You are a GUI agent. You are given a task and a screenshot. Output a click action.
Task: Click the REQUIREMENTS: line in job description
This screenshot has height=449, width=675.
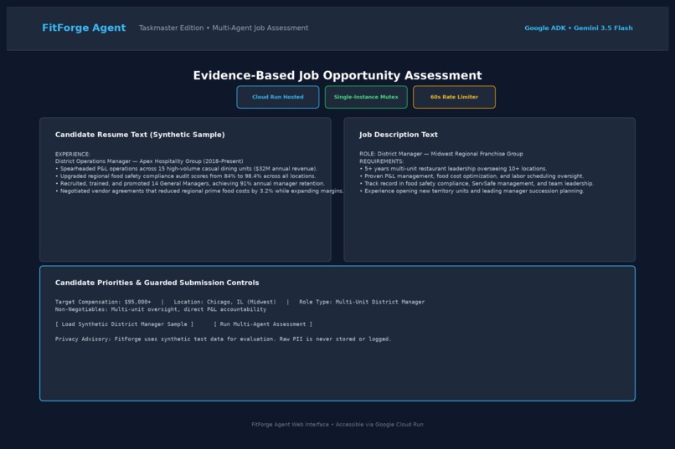click(x=381, y=161)
